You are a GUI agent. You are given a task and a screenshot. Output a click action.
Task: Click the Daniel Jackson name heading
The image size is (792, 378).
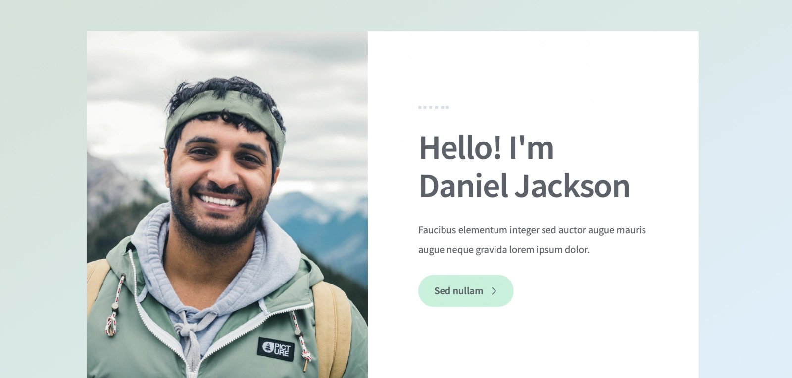click(525, 186)
